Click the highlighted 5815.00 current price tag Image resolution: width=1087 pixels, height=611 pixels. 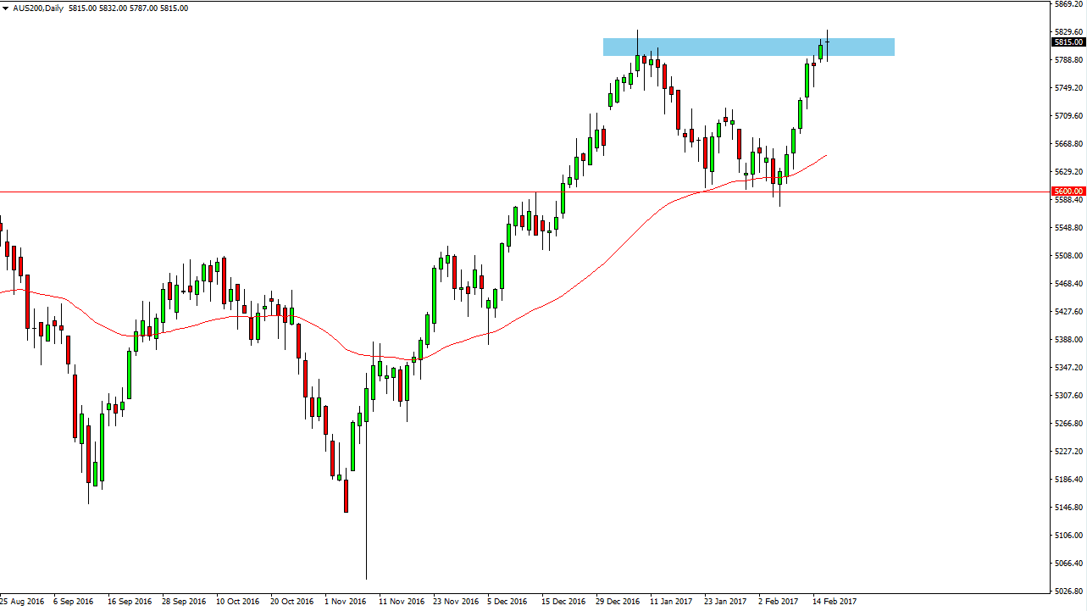point(1069,42)
